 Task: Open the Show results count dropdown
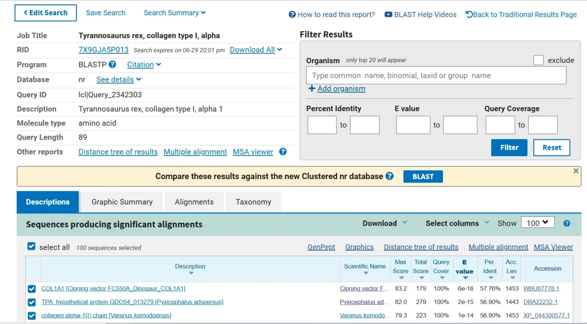pos(538,223)
